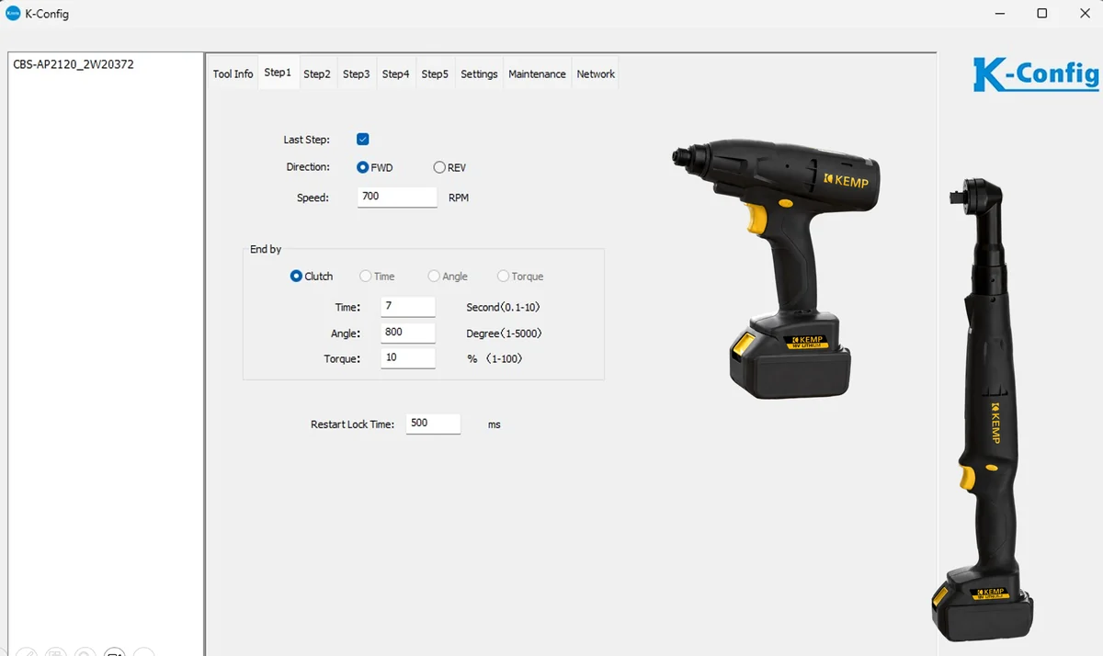Click the Torque percent input field

click(408, 358)
